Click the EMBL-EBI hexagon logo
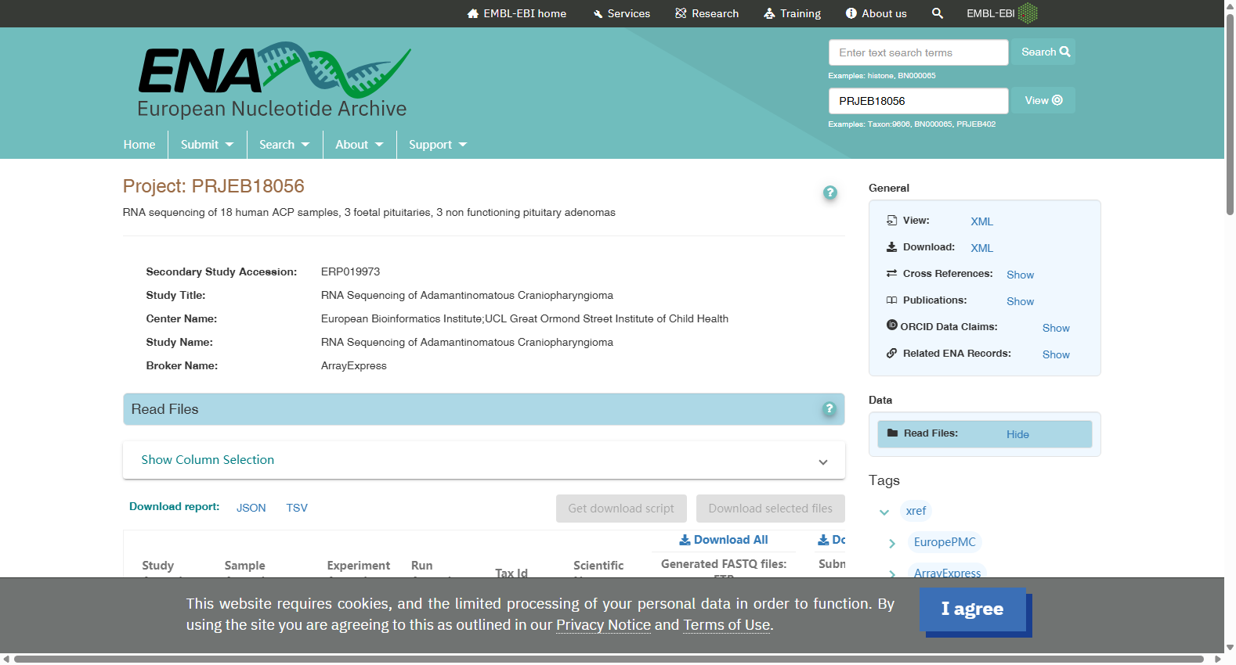1236x665 pixels. coord(1028,13)
